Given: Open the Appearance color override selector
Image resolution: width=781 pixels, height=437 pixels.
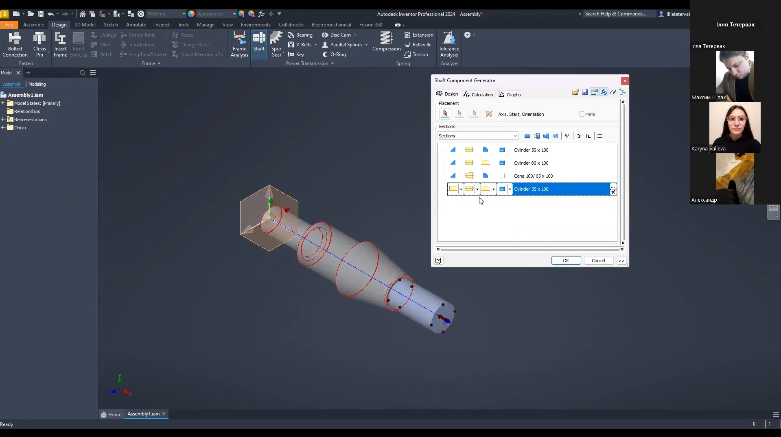Looking at the screenshot, I should coord(216,14).
